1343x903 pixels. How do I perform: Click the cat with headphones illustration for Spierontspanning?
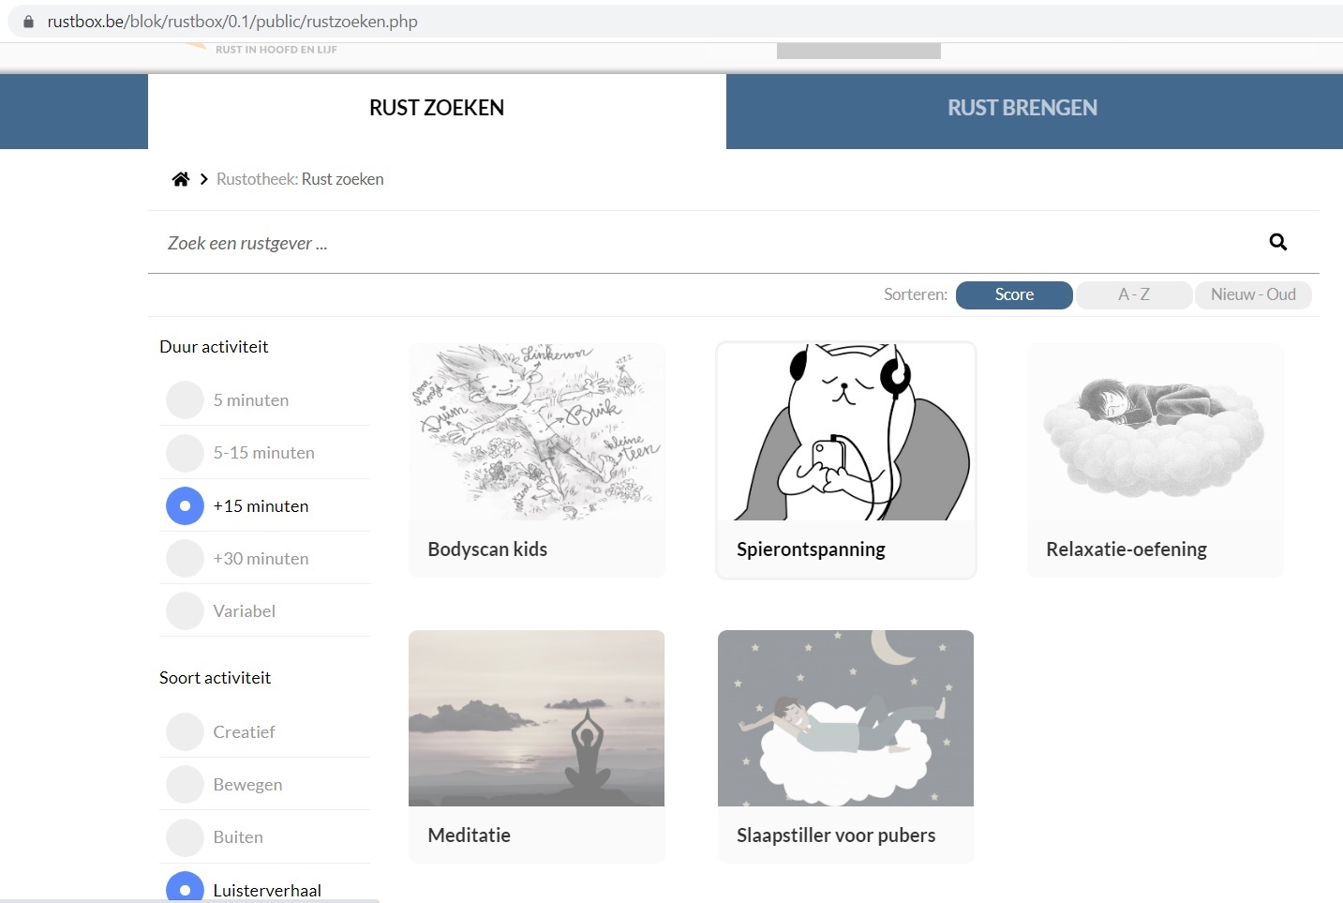(845, 431)
